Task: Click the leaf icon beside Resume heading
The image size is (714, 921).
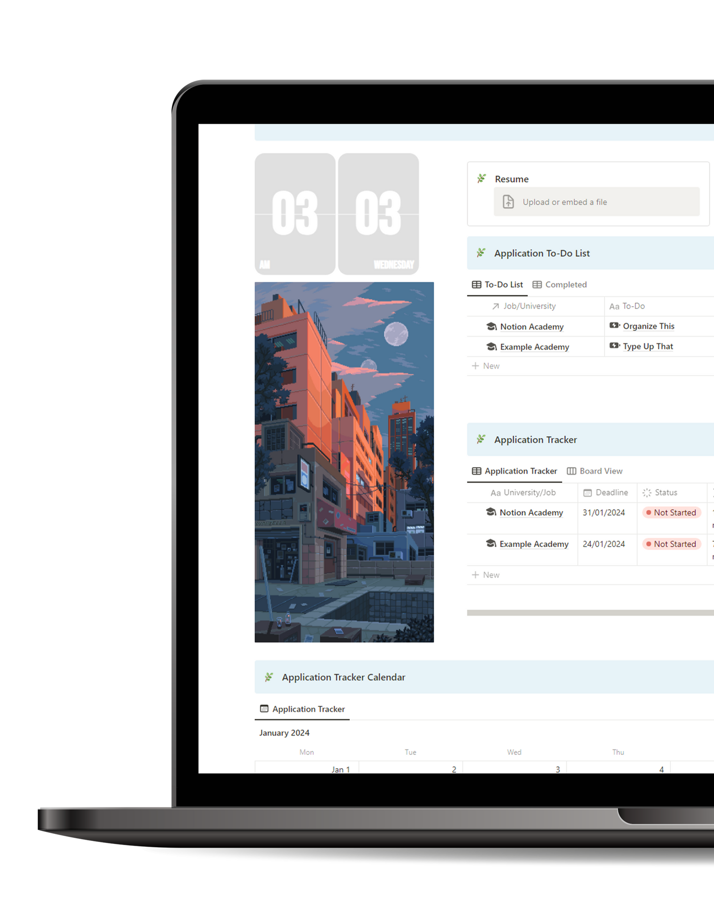Action: [x=481, y=179]
